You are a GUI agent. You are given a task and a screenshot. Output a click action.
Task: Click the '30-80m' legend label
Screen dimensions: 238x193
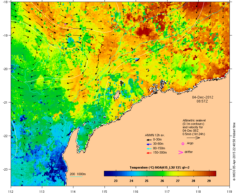tap(158, 144)
